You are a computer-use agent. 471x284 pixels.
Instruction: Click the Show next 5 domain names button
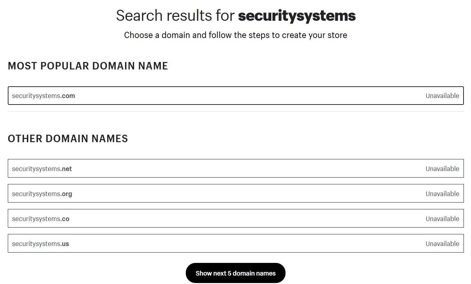[x=235, y=273]
